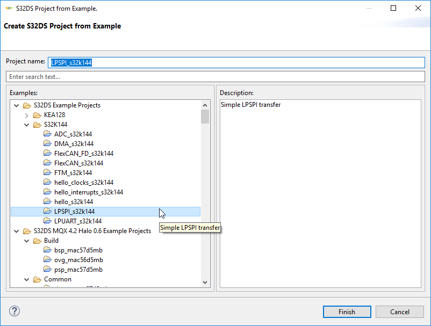Select the FlexCAN_FD_s32k144 example label
The height and width of the screenshot is (326, 431).
click(x=84, y=153)
